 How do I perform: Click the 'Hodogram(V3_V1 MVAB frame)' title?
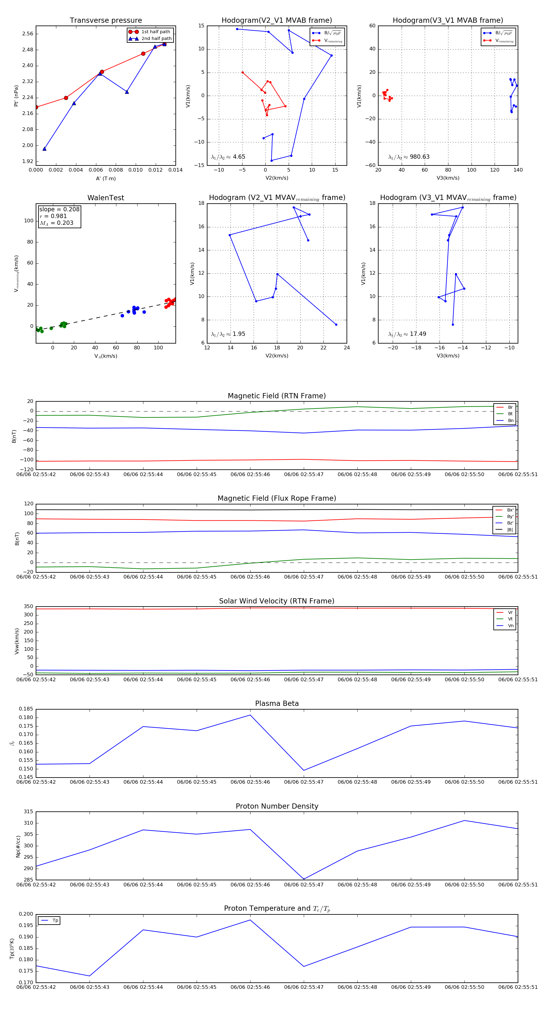coord(448,21)
